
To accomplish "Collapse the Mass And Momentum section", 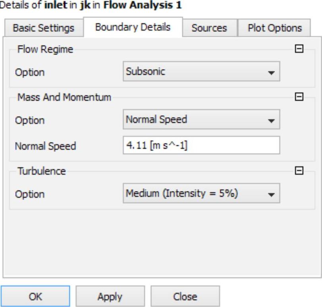I will pos(300,97).
